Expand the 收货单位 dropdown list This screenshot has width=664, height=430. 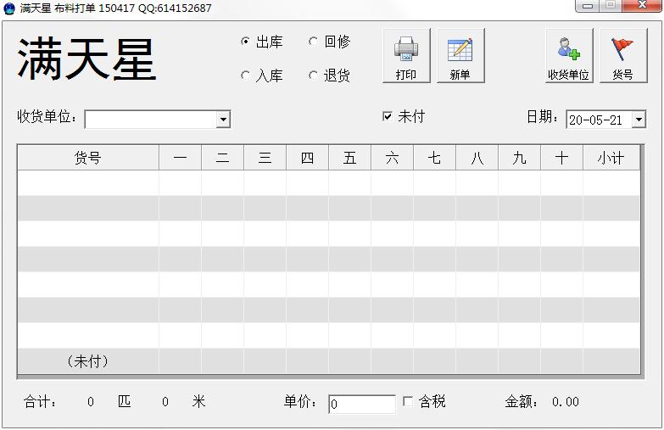223,120
